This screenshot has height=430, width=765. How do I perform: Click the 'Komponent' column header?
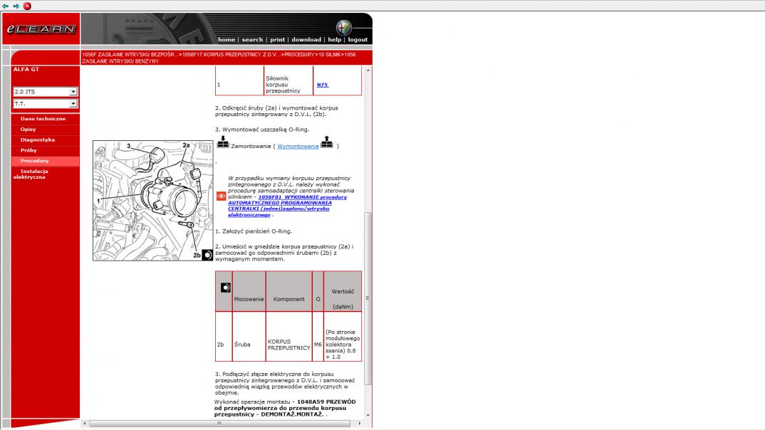(288, 292)
